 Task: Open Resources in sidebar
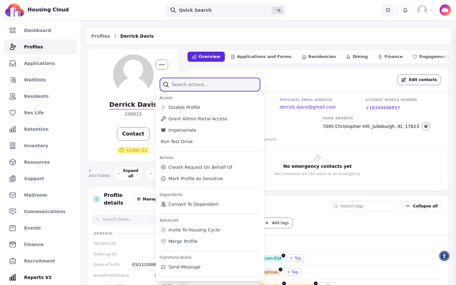point(40,162)
